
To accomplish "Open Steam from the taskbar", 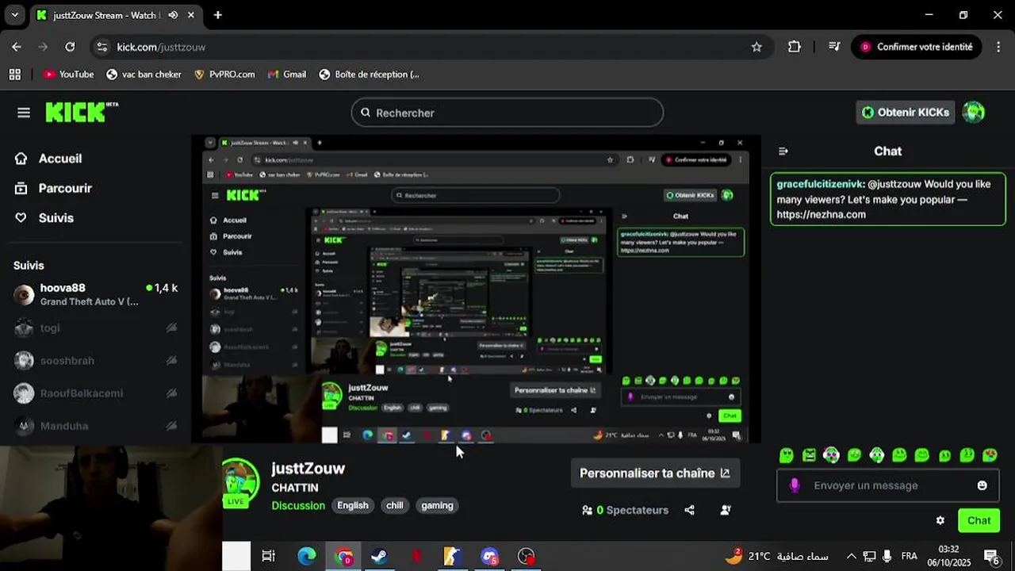I will [x=379, y=557].
